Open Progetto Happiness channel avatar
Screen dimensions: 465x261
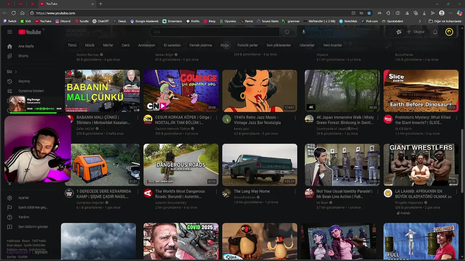tap(388, 193)
